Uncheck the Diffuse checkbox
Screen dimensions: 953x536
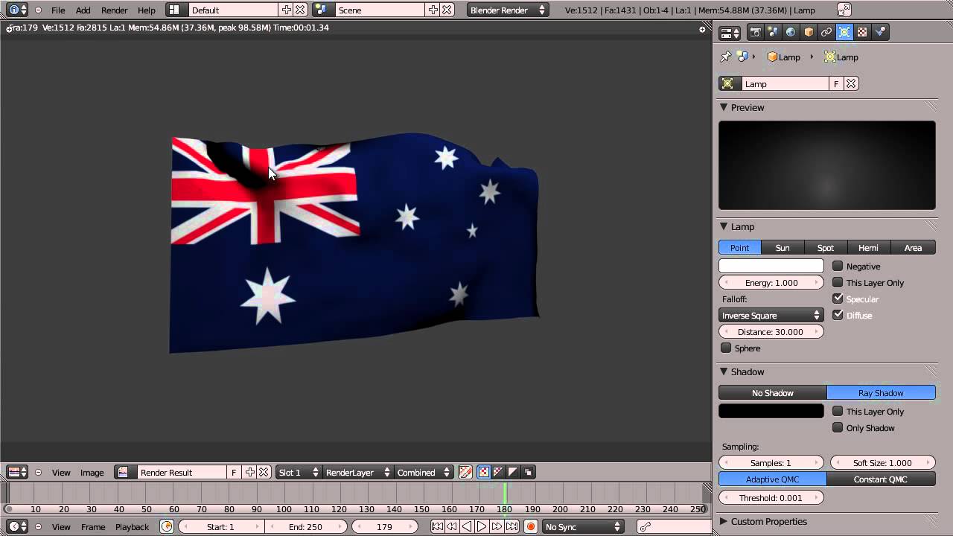tap(838, 315)
